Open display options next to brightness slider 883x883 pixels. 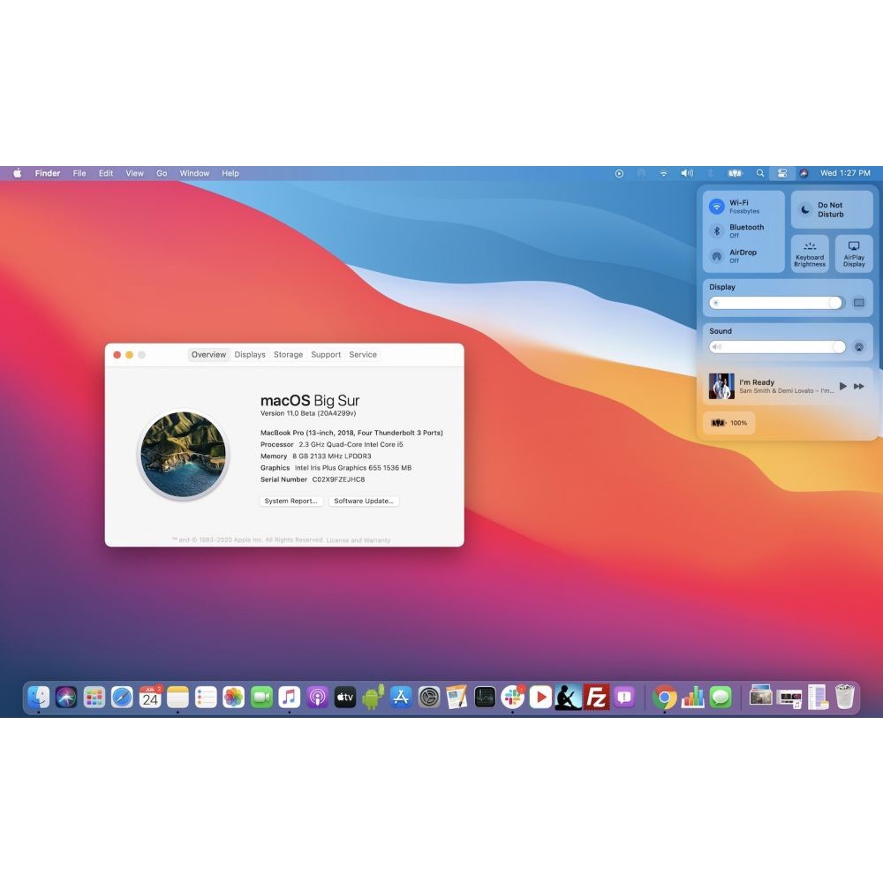pos(859,303)
